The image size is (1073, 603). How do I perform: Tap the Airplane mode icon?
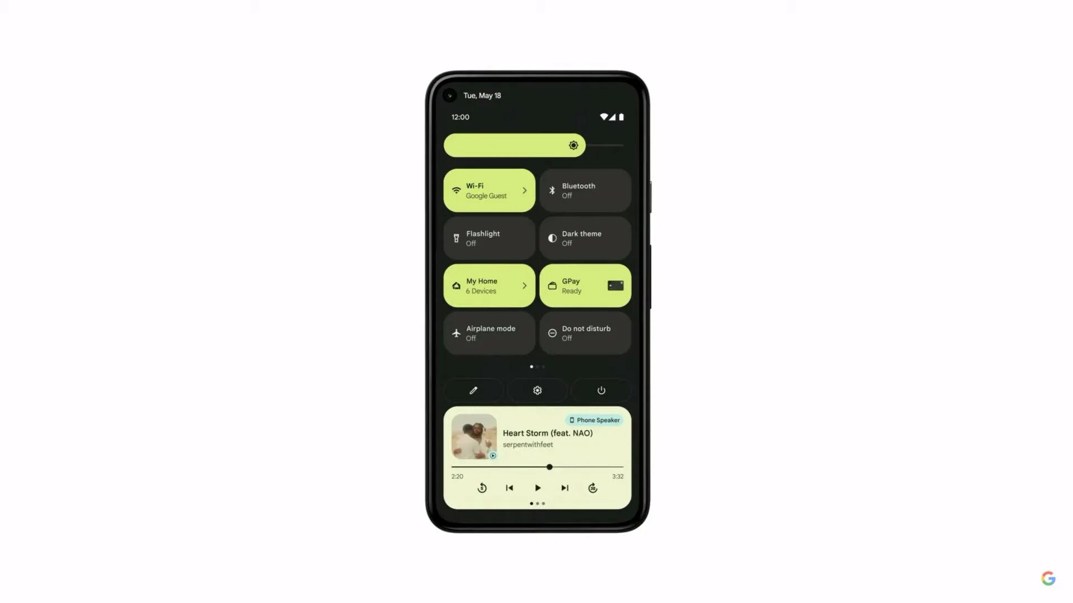pyautogui.click(x=456, y=333)
